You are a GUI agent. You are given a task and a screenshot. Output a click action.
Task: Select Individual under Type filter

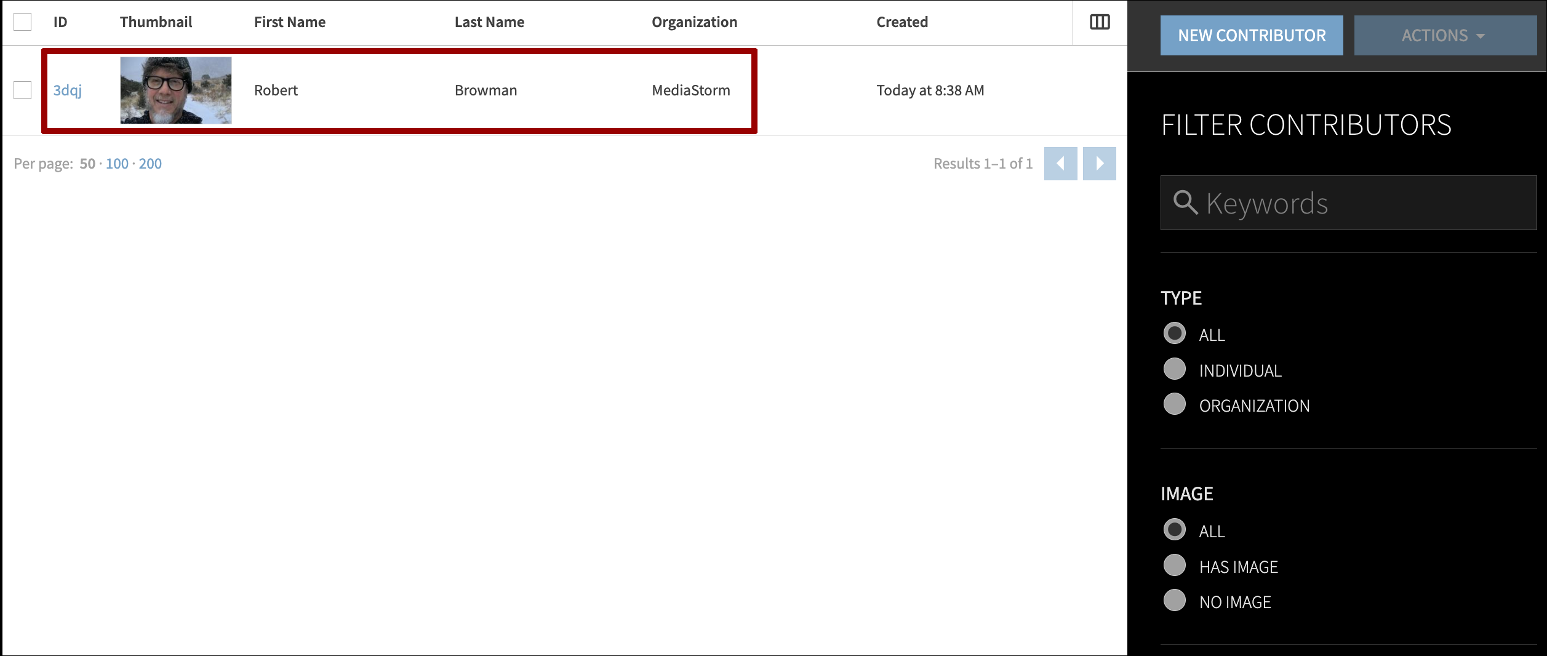(x=1174, y=369)
